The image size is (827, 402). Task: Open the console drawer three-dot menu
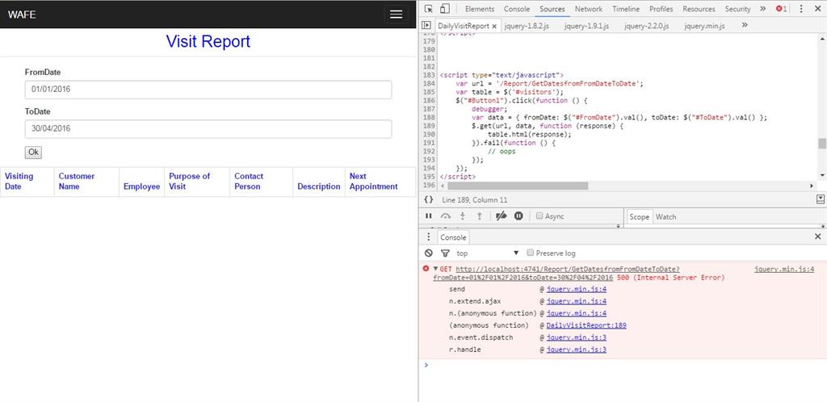pyautogui.click(x=428, y=237)
